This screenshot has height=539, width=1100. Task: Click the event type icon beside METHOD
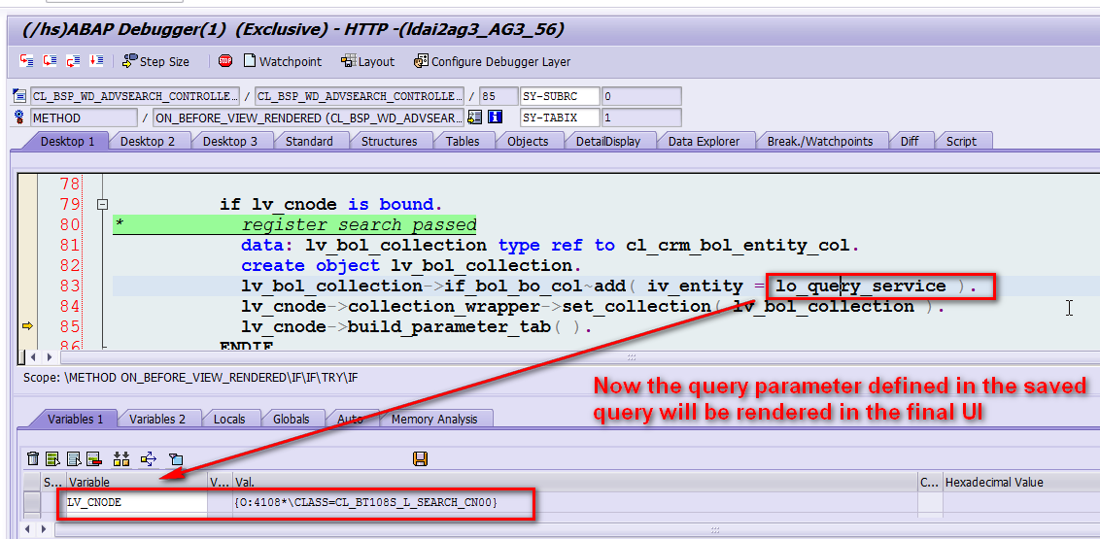[x=19, y=118]
